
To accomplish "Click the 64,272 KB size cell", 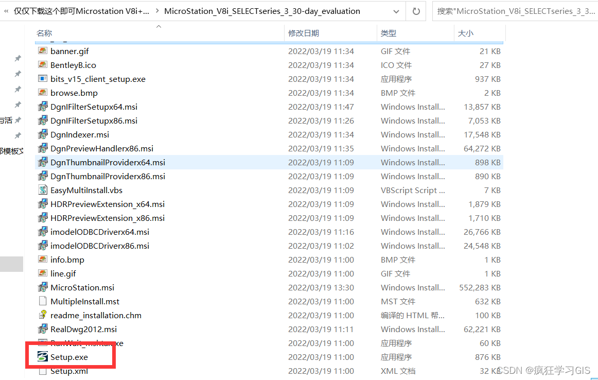I will point(482,149).
